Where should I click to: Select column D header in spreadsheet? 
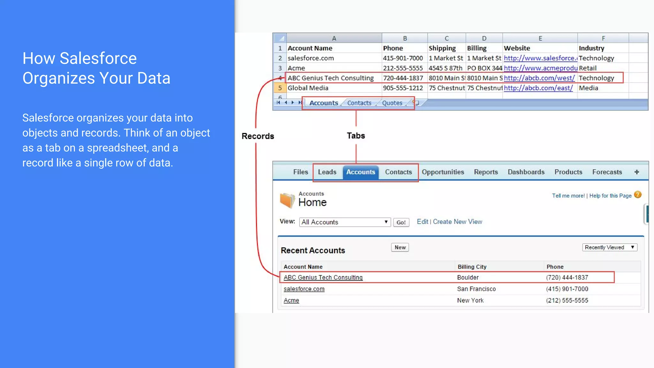click(484, 38)
